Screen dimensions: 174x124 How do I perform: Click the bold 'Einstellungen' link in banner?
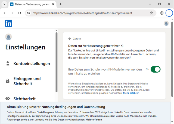[44, 112]
